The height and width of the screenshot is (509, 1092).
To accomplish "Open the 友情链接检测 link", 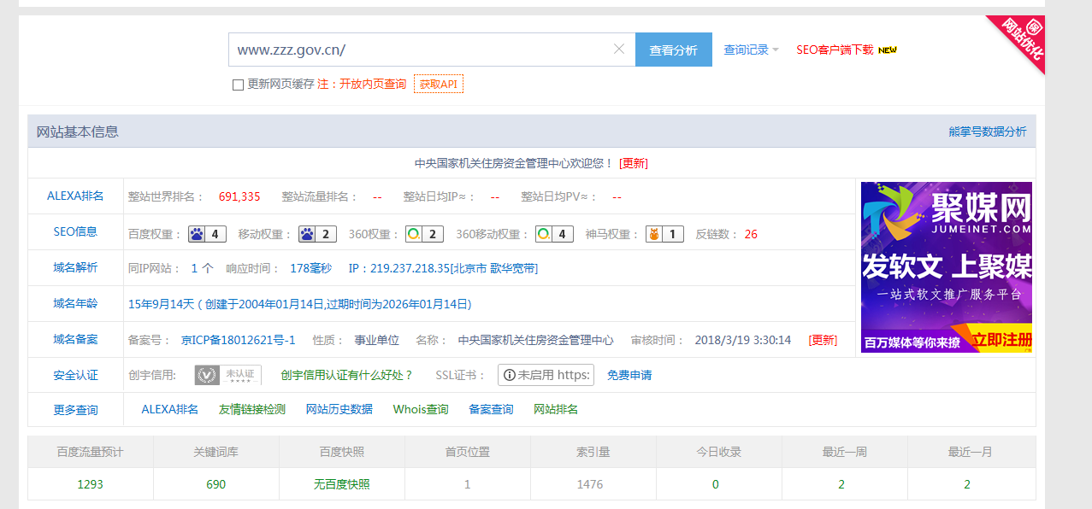I will point(252,409).
